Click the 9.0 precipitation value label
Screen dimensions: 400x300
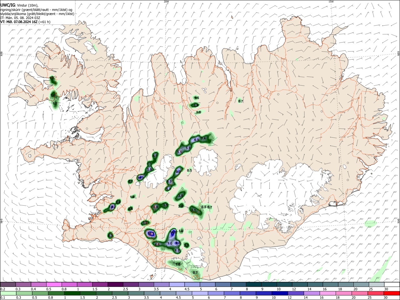(x=178, y=172)
